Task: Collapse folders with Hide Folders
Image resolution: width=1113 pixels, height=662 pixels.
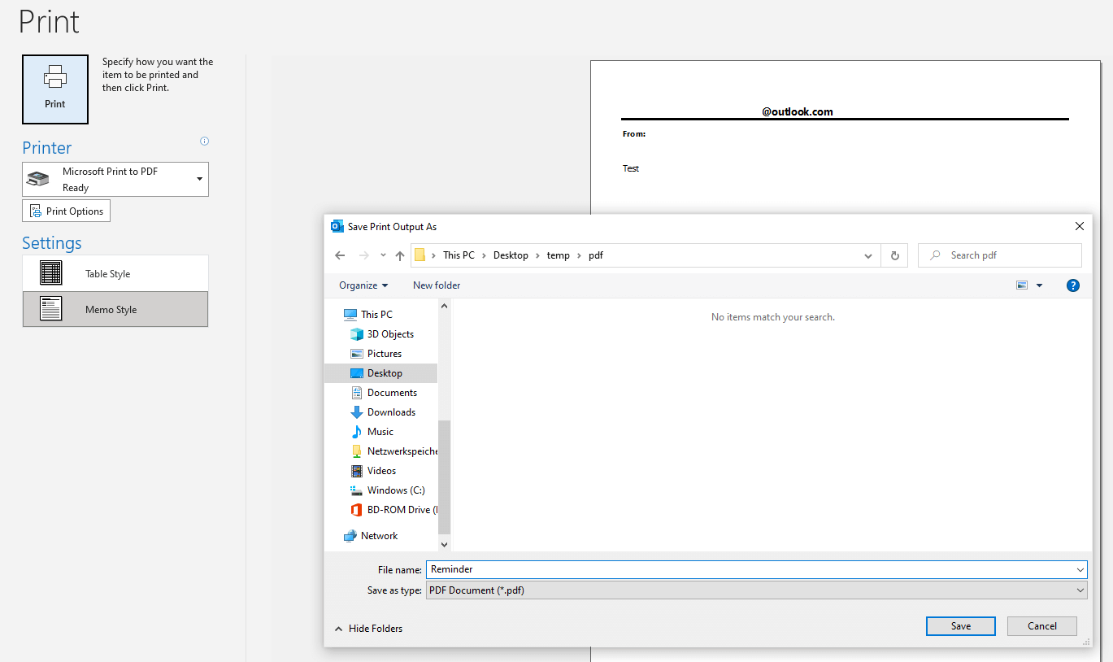Action: coord(368,628)
